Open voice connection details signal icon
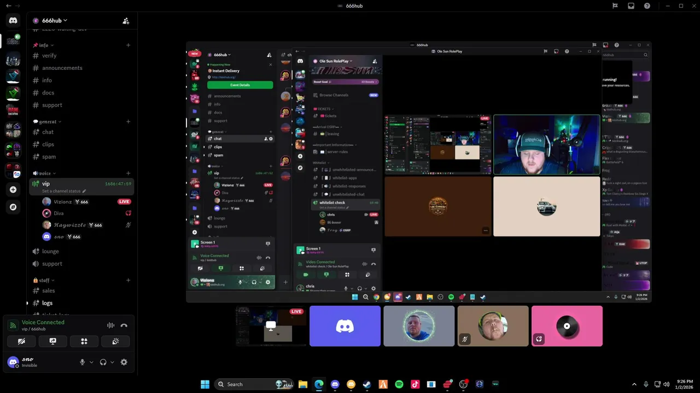Viewport: 700px width, 393px height. click(13, 325)
